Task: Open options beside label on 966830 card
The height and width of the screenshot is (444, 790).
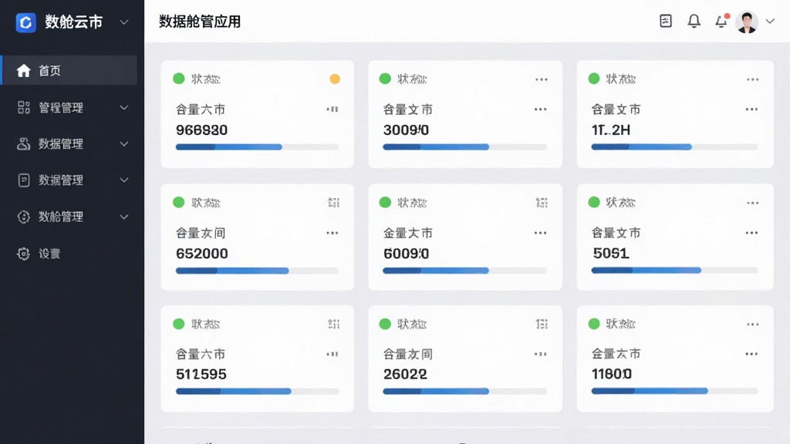Action: (x=332, y=109)
